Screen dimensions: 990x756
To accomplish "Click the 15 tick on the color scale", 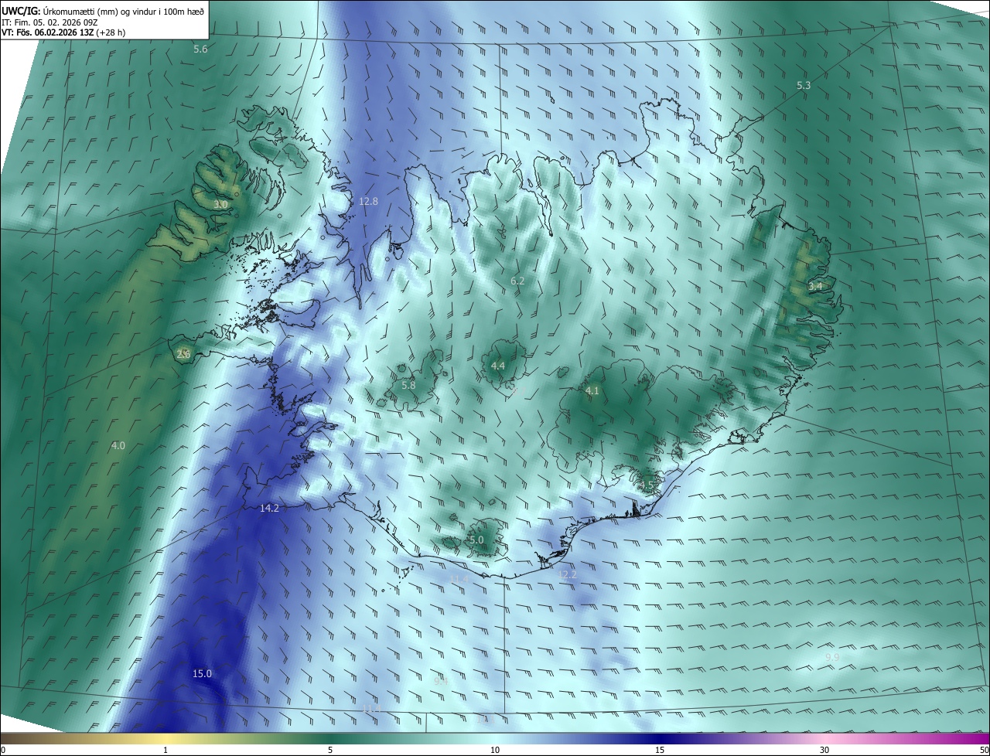I will [x=660, y=750].
